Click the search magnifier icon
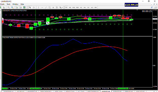This screenshot has width=158, height=92. tap(152, 7)
